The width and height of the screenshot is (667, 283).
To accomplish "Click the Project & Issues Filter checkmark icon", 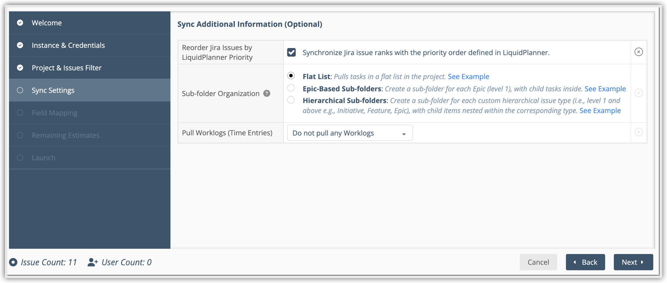I will pos(20,68).
